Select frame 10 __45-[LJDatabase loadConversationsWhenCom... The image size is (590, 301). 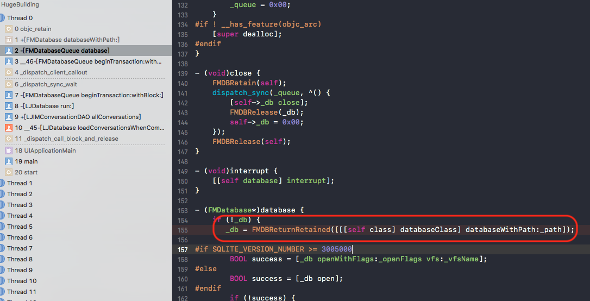(86, 128)
